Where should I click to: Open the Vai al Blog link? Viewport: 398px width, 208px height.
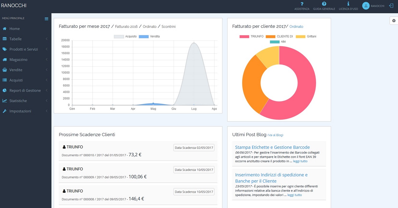[275, 135]
